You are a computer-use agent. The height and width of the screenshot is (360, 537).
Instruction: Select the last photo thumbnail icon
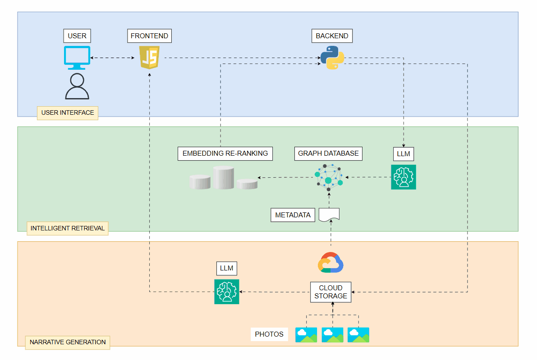pos(358,335)
